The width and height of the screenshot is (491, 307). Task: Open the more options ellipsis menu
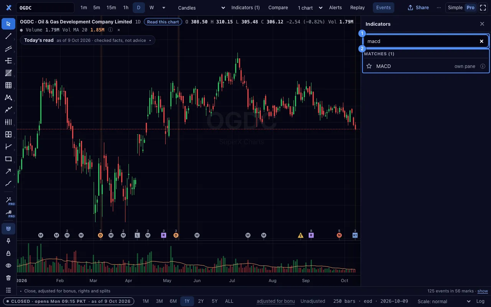439,8
